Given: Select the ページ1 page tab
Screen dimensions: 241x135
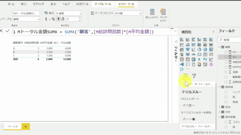Looking at the screenshot, I should pos(12,127).
